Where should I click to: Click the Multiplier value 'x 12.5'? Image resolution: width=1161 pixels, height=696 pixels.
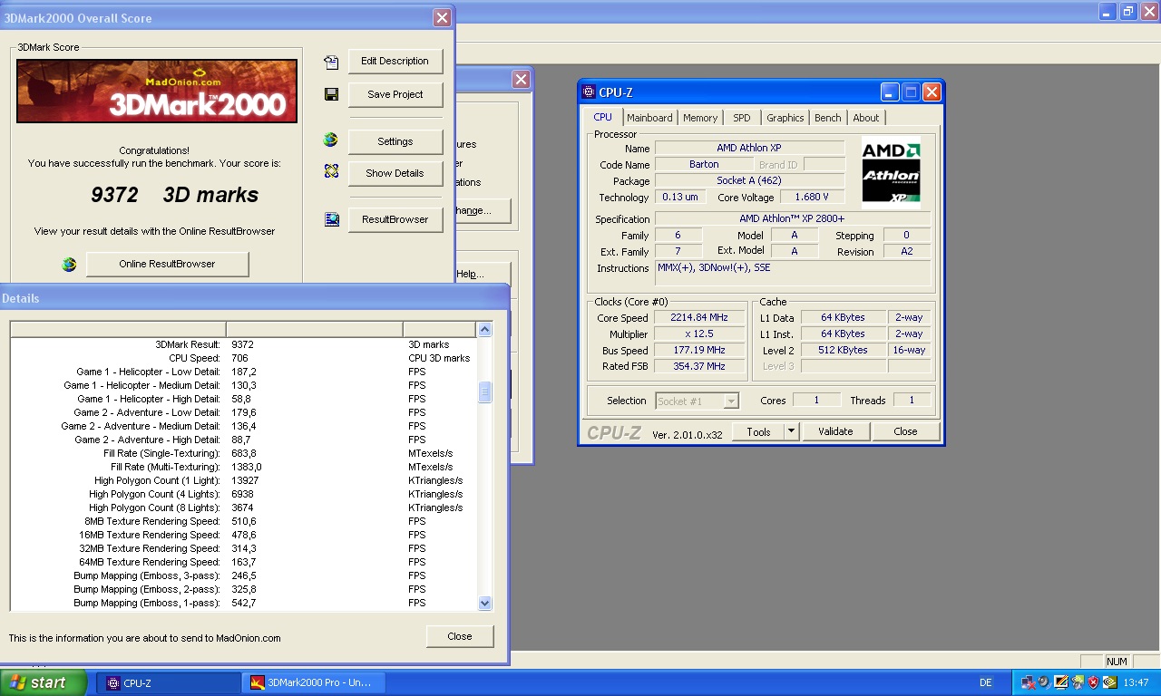click(x=699, y=333)
